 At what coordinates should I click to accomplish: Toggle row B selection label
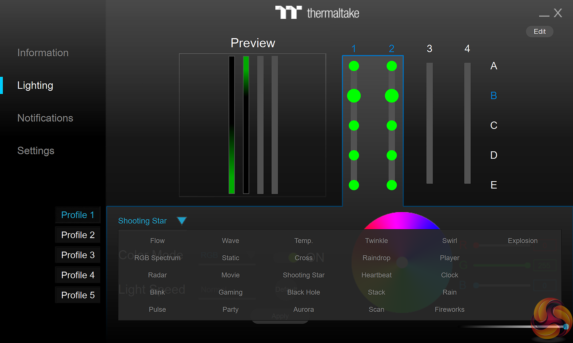[494, 96]
